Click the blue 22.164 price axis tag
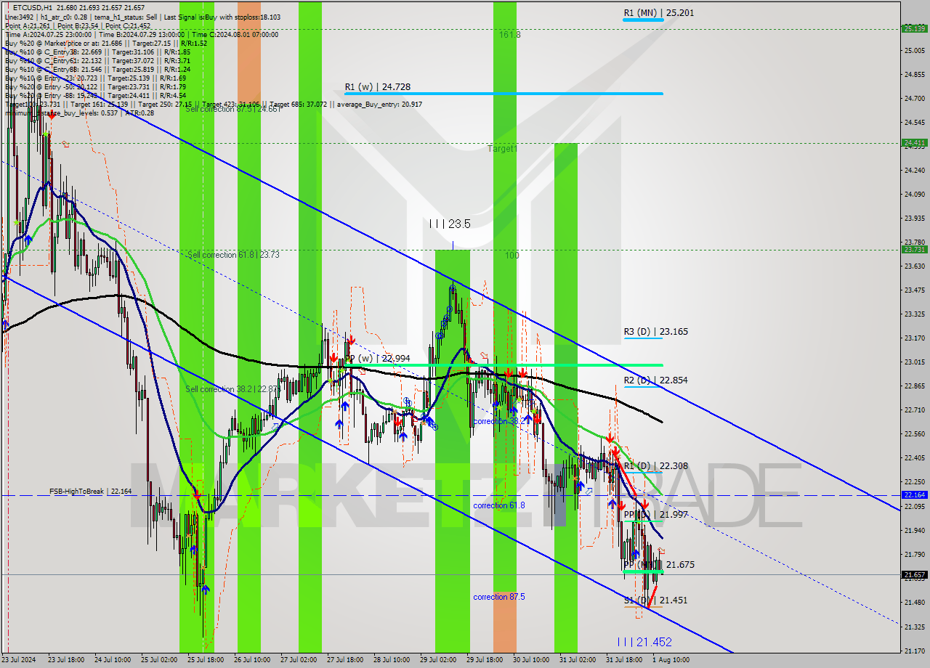930x668 pixels. pyautogui.click(x=913, y=494)
